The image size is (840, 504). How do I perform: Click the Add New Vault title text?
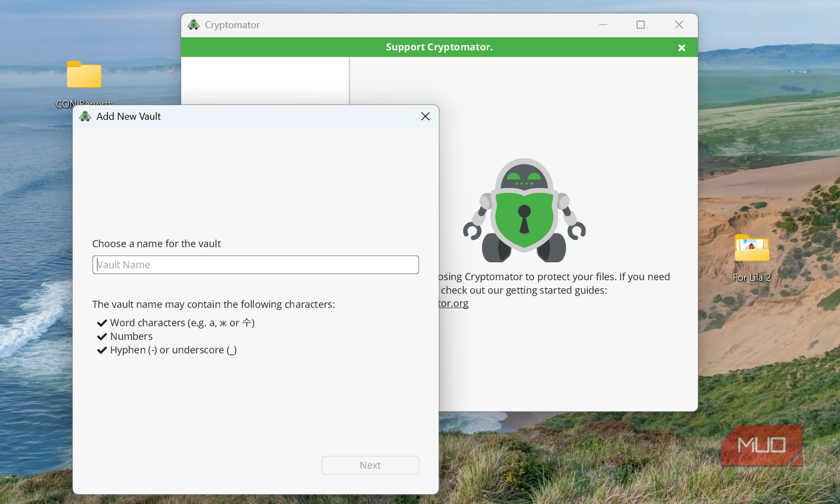pos(128,116)
